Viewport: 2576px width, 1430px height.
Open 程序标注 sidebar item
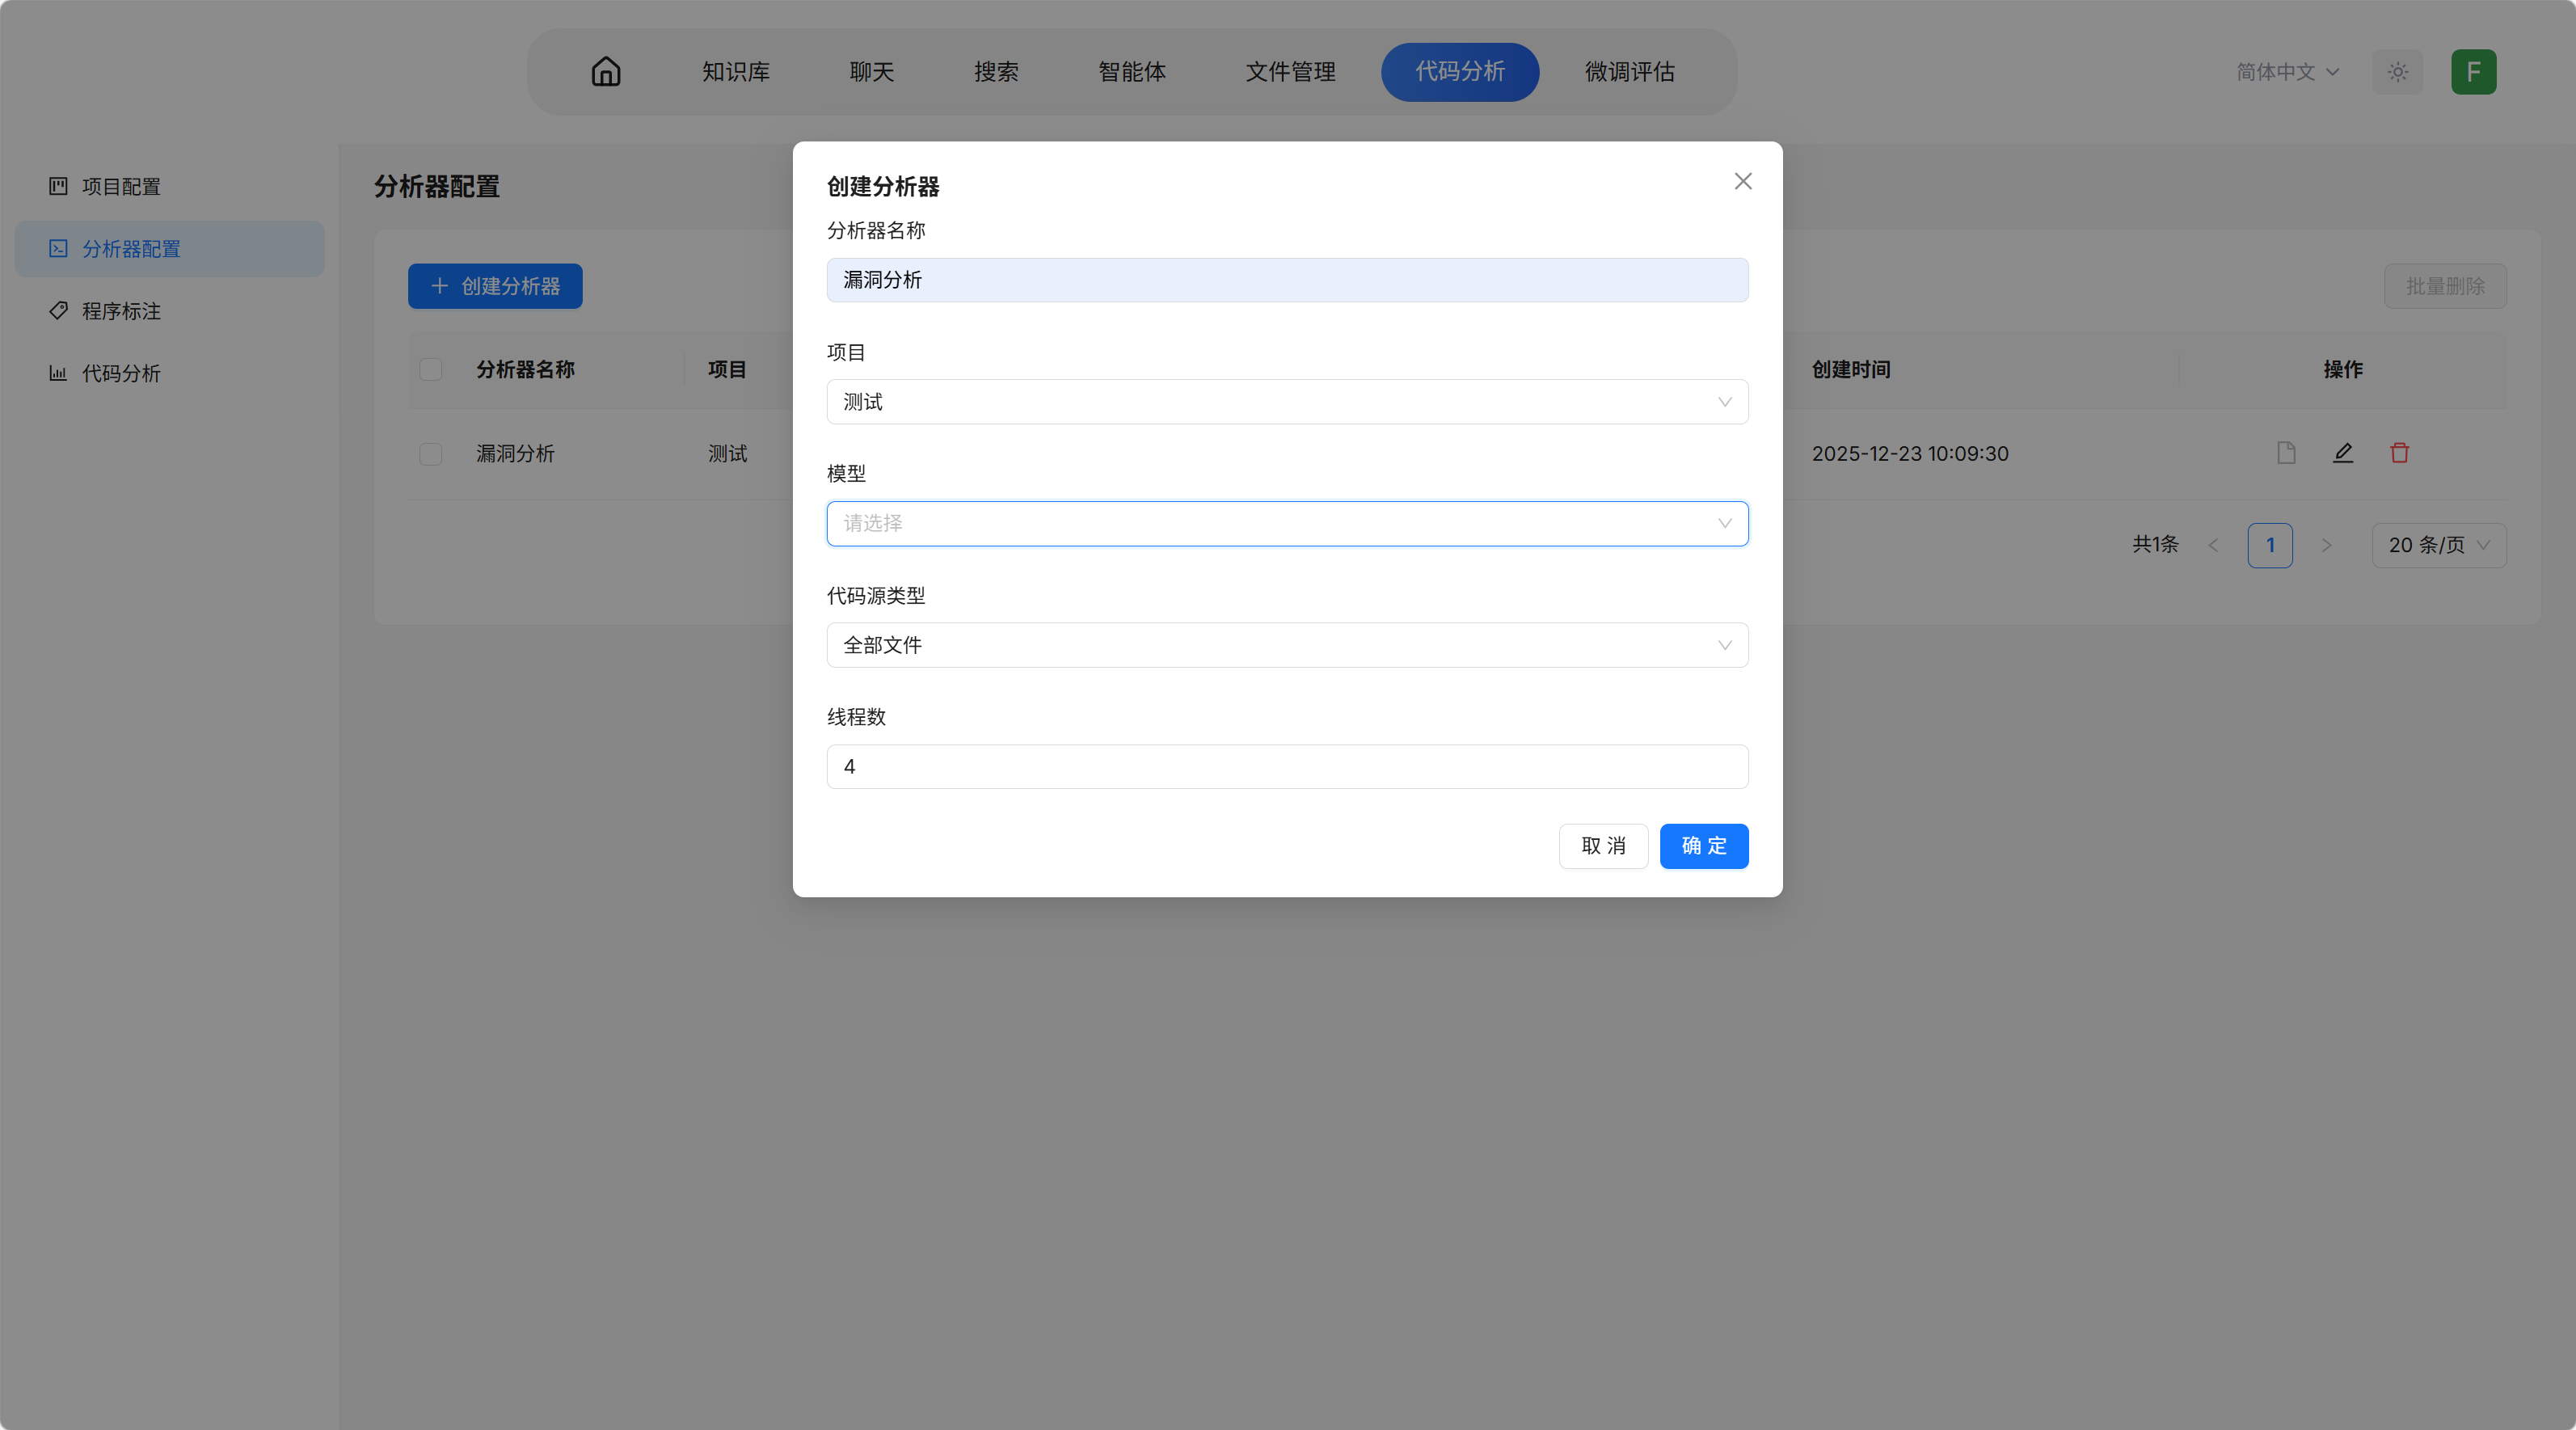pyautogui.click(x=121, y=311)
